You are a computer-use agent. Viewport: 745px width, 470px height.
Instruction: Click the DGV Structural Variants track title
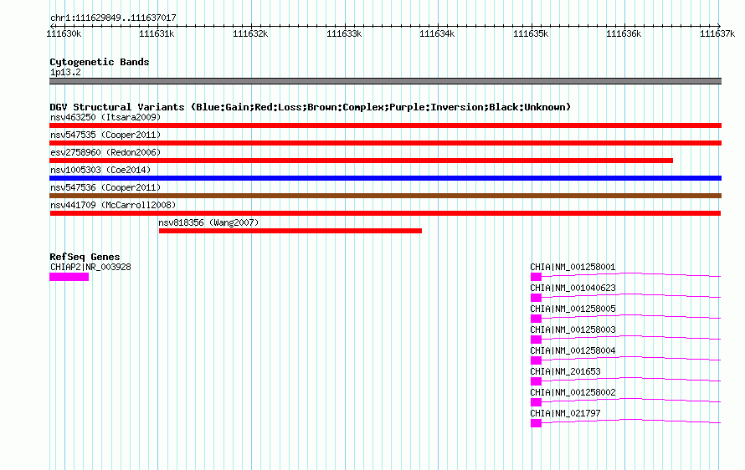310,107
